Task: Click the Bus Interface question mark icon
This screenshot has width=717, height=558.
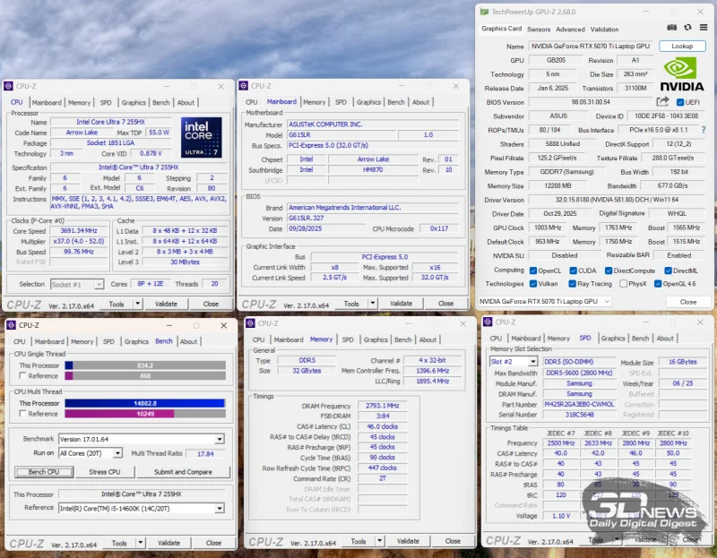Action: (x=703, y=130)
